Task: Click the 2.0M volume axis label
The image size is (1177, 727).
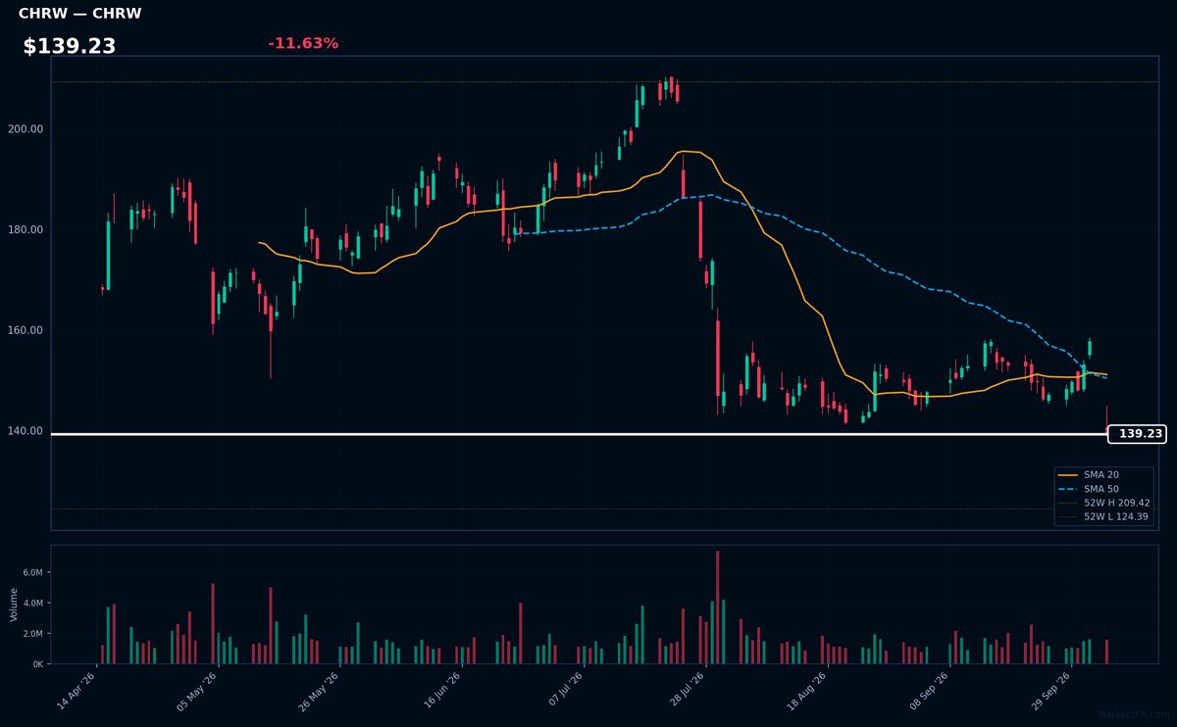Action: click(33, 634)
